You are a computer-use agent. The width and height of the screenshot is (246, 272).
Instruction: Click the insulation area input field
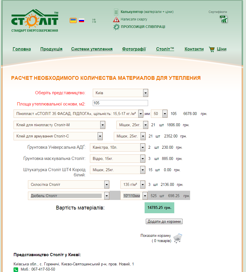[x=120, y=103]
